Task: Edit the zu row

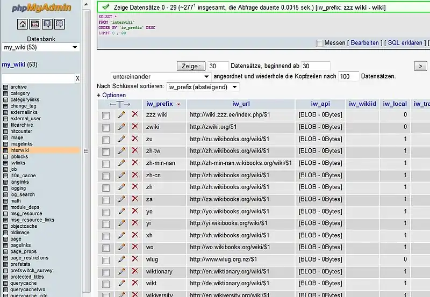Action: 121,139
